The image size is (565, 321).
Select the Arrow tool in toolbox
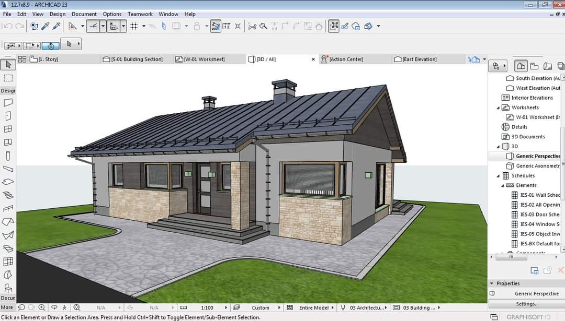[x=8, y=65]
